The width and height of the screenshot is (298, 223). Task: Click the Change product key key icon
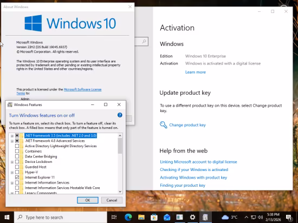[x=163, y=125]
